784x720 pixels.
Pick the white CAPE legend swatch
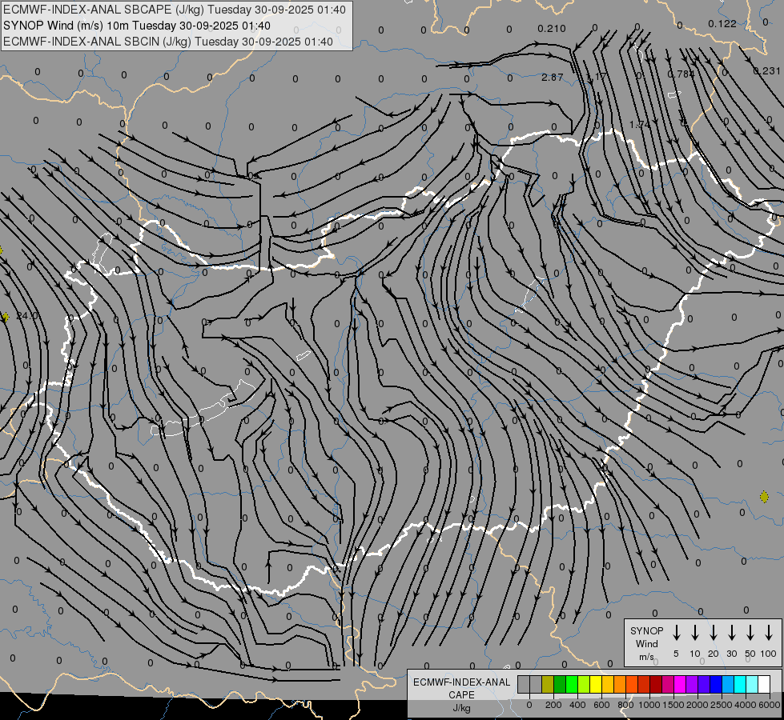tap(765, 684)
